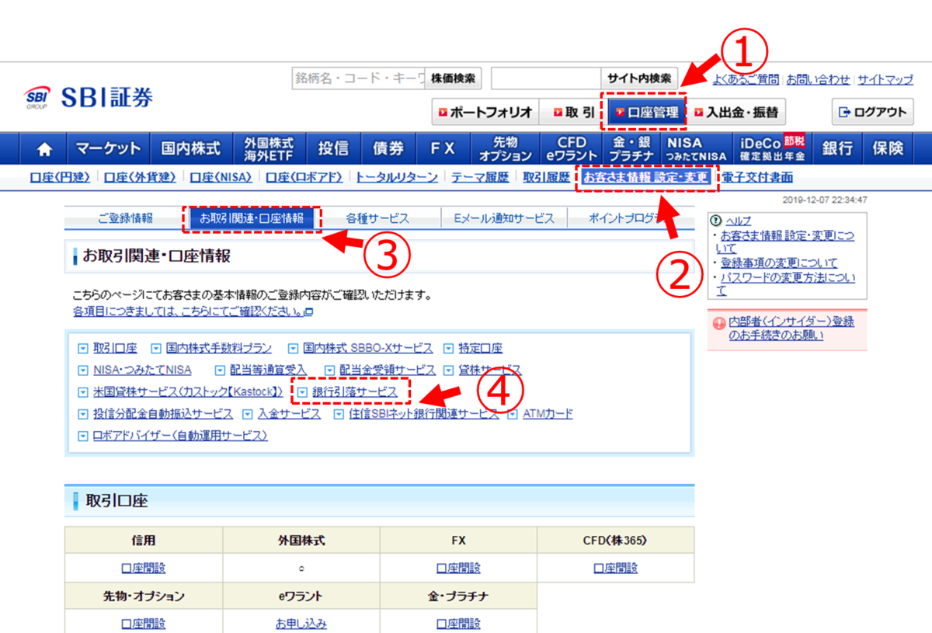This screenshot has width=932, height=633.
Task: Open the FX menu
Action: [443, 148]
